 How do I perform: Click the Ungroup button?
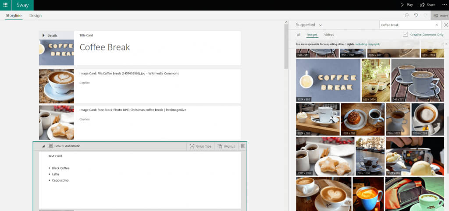pos(226,146)
